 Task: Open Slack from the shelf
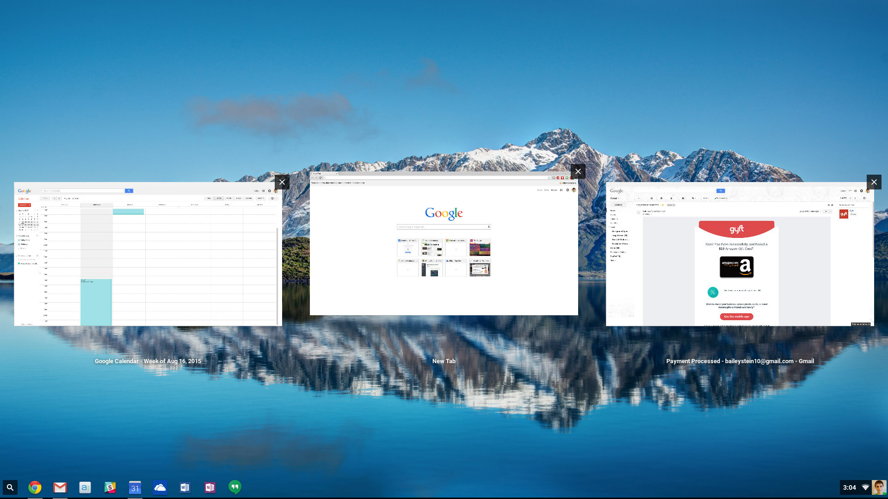110,487
